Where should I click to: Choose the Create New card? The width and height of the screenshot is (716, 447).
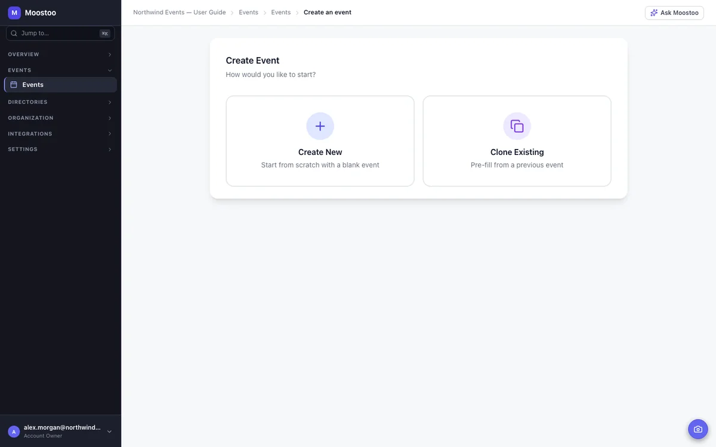coord(320,141)
